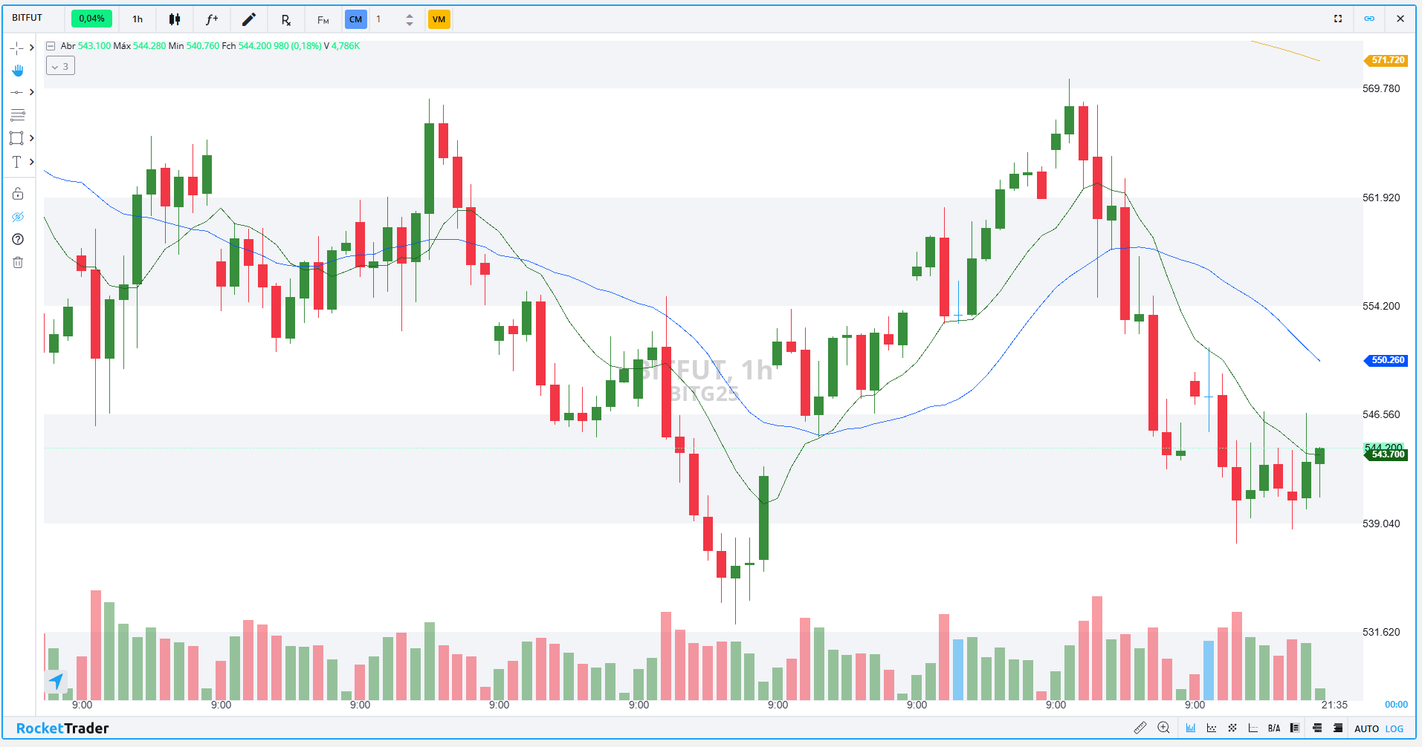Image resolution: width=1422 pixels, height=747 pixels.
Task: Toggle drawings visibility with the eye icon
Action: click(x=18, y=217)
